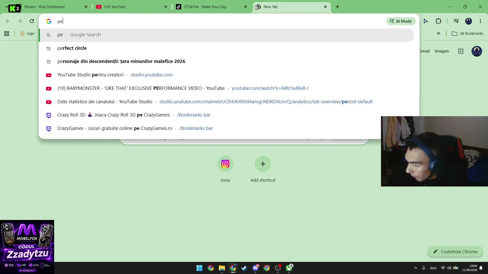Image resolution: width=488 pixels, height=274 pixels.
Task: Close the YouTube tab
Action: pyautogui.click(x=165, y=7)
